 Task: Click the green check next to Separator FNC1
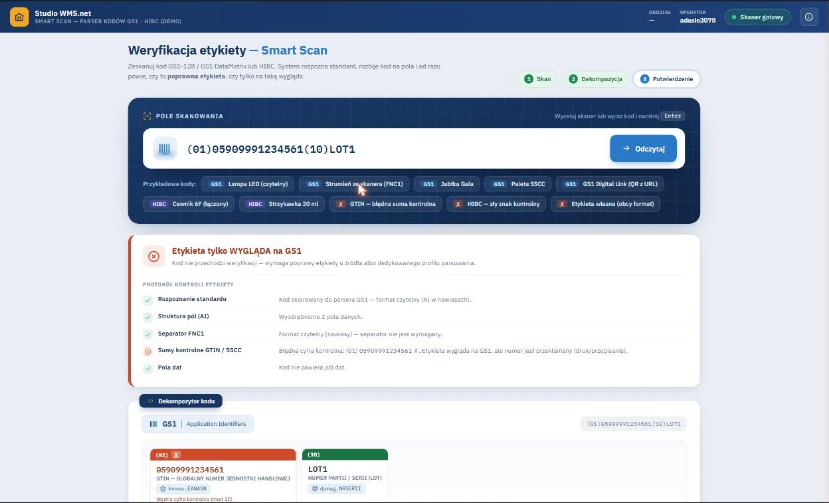point(148,334)
